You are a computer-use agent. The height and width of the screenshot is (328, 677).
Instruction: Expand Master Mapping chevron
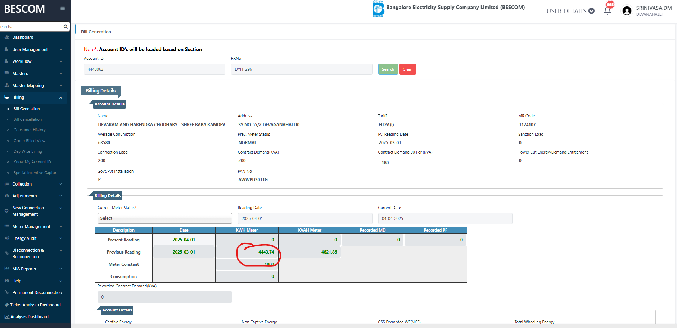click(61, 86)
